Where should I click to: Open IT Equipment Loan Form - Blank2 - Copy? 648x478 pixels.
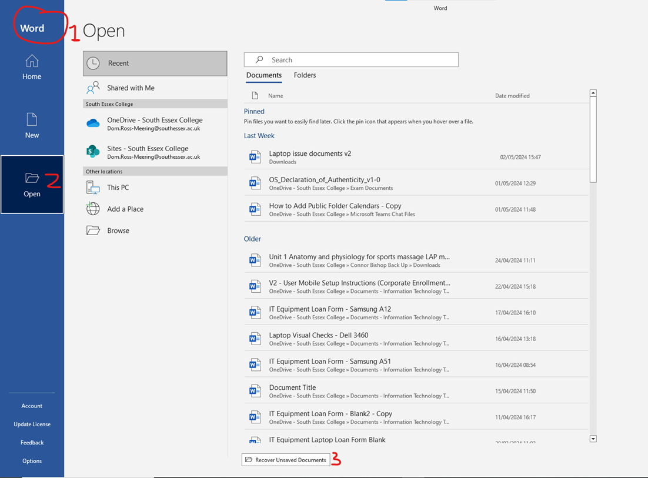pyautogui.click(x=416, y=417)
